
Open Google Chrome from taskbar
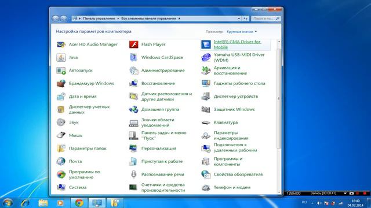pyautogui.click(x=79, y=203)
